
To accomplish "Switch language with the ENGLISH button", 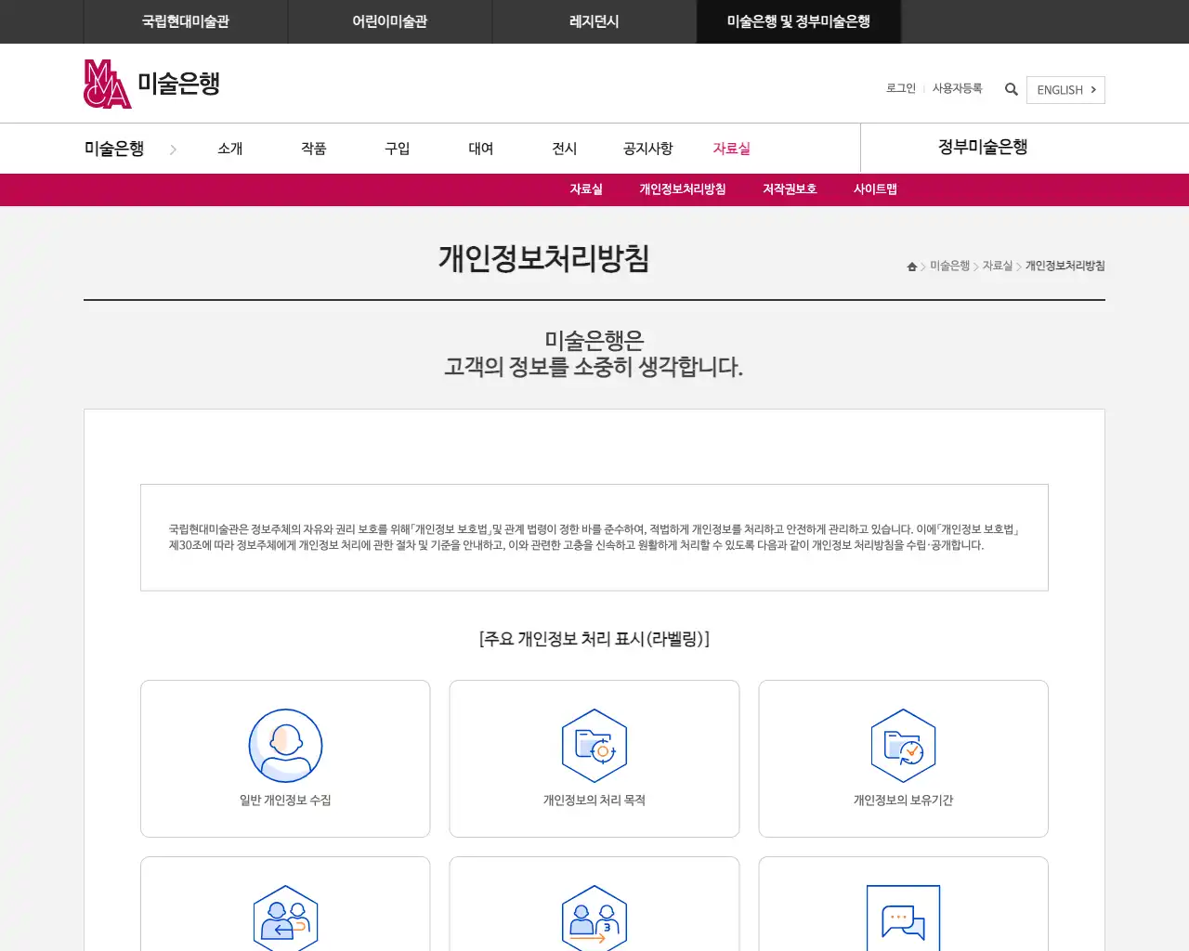I will [x=1065, y=90].
